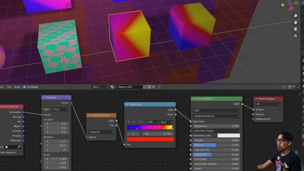Collapse the Material Output node
The image size is (304, 171).
pyautogui.click(x=256, y=99)
